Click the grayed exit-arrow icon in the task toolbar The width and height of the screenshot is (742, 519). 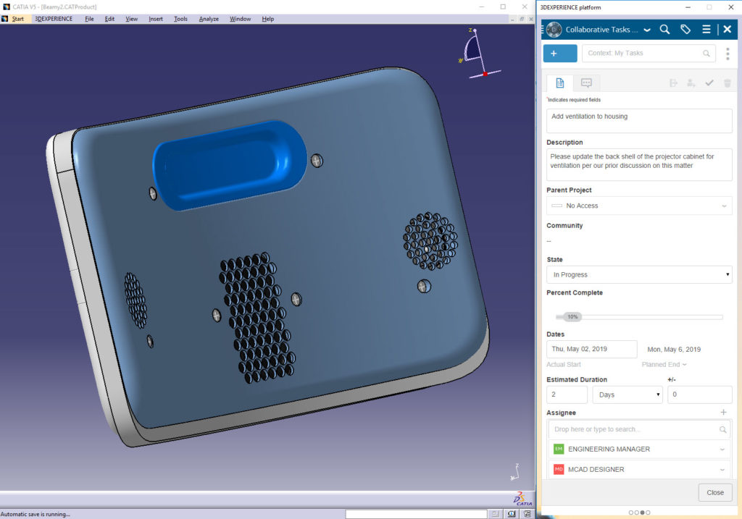(x=673, y=83)
